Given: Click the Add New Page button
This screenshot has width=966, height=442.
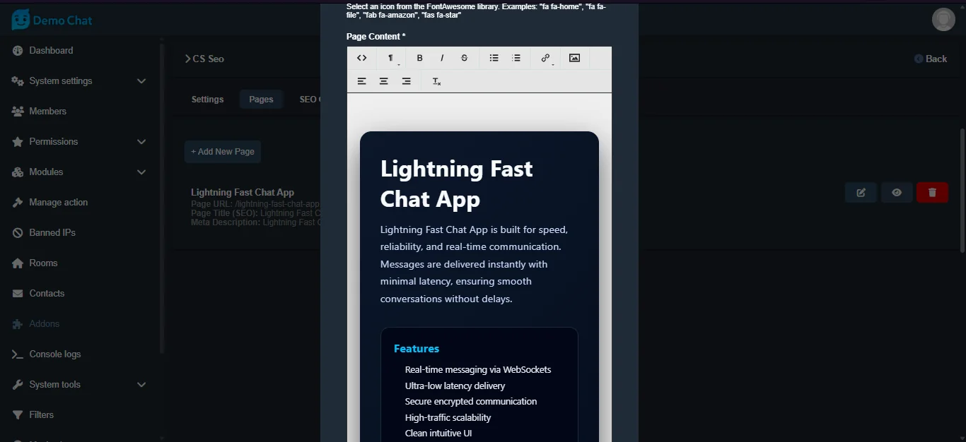Looking at the screenshot, I should pos(223,152).
